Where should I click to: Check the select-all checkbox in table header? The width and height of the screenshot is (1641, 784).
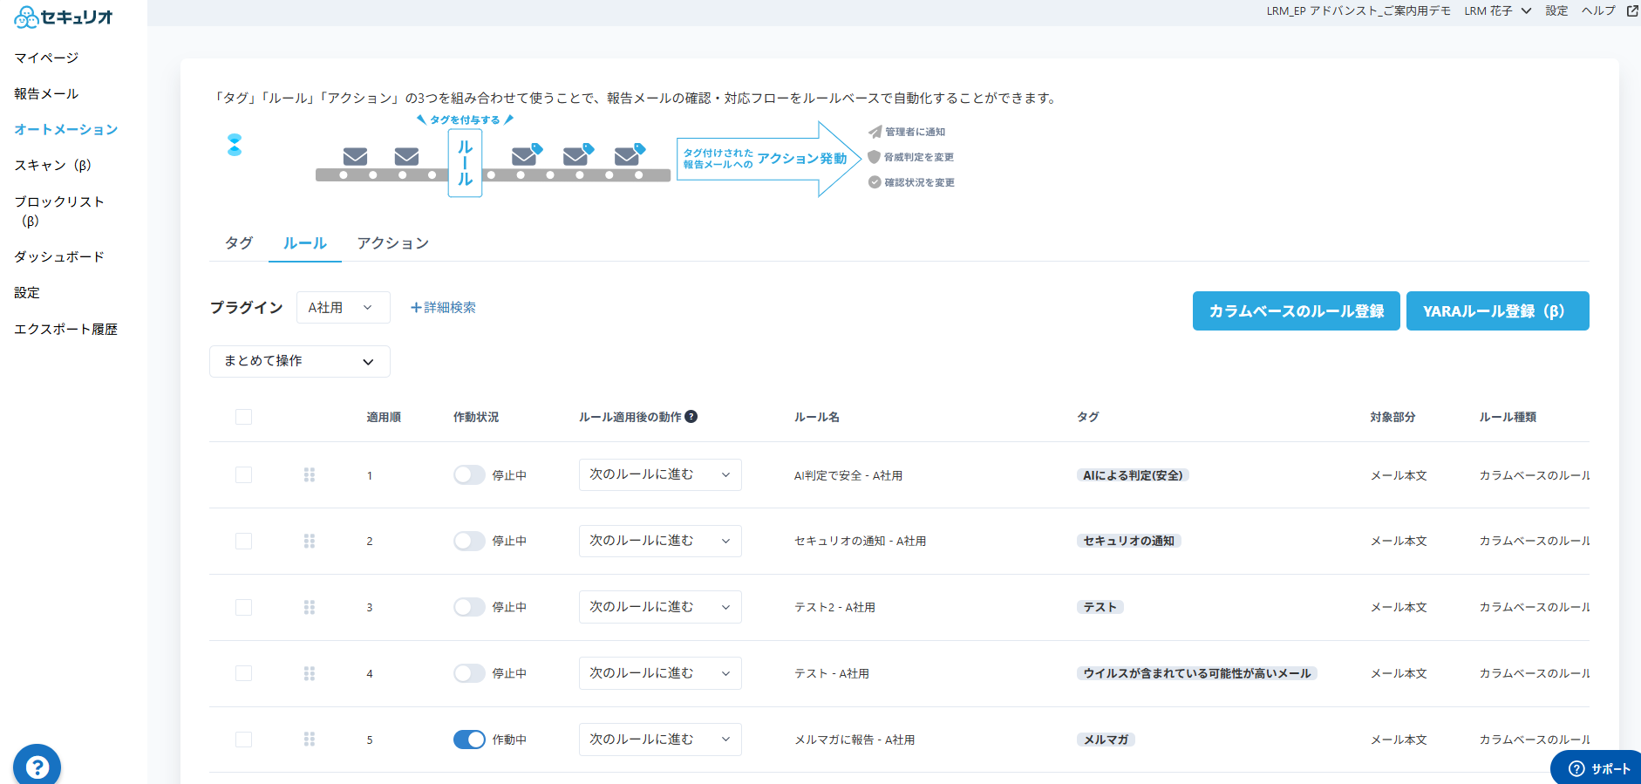click(244, 417)
